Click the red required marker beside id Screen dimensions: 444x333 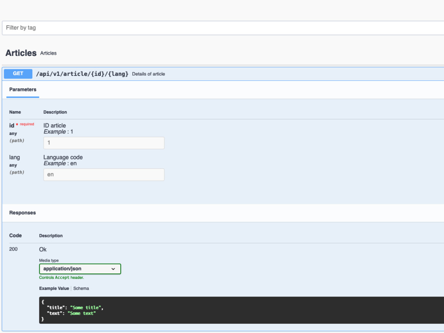[25, 124]
